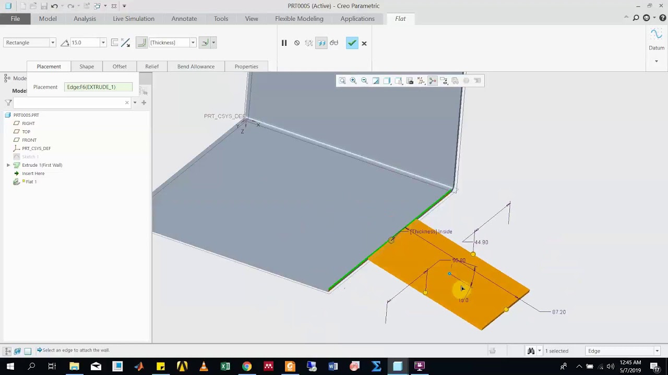Click the Repaint icon in the graphics toolbar

coord(376,81)
